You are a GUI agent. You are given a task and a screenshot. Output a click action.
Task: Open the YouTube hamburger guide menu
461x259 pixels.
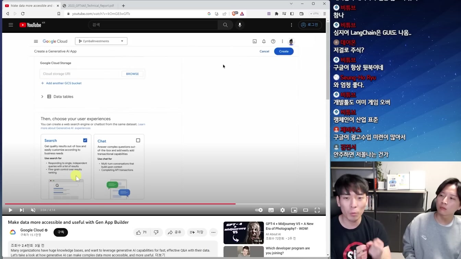point(11,25)
